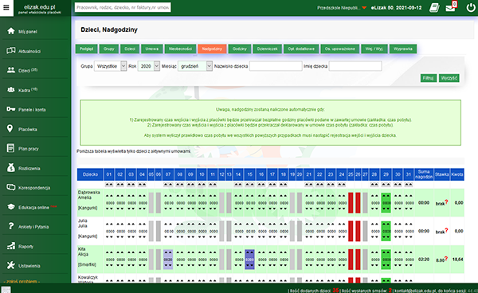Image resolution: width=478 pixels, height=293 pixels.
Task: Open the Opł. dodatkowe tab
Action: [301, 49]
